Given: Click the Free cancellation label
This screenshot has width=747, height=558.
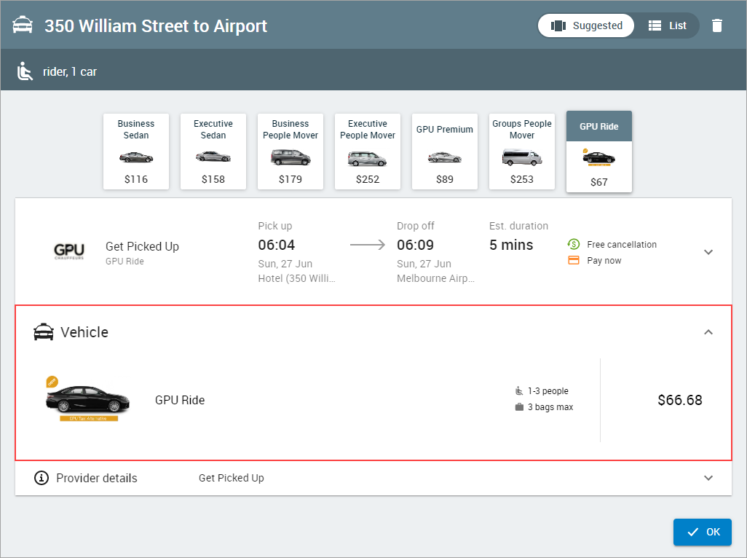Looking at the screenshot, I should click(622, 245).
